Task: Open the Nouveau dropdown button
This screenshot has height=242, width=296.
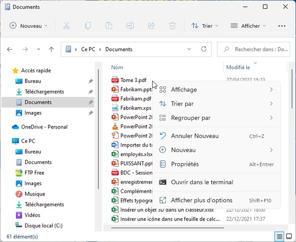Action: click(29, 25)
